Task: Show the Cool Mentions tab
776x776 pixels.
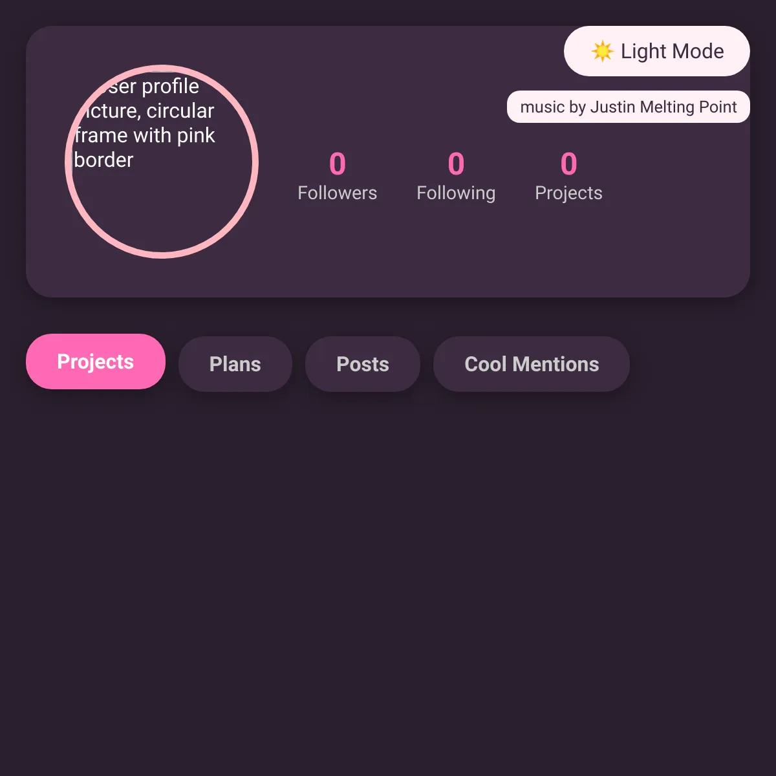Action: (x=532, y=364)
